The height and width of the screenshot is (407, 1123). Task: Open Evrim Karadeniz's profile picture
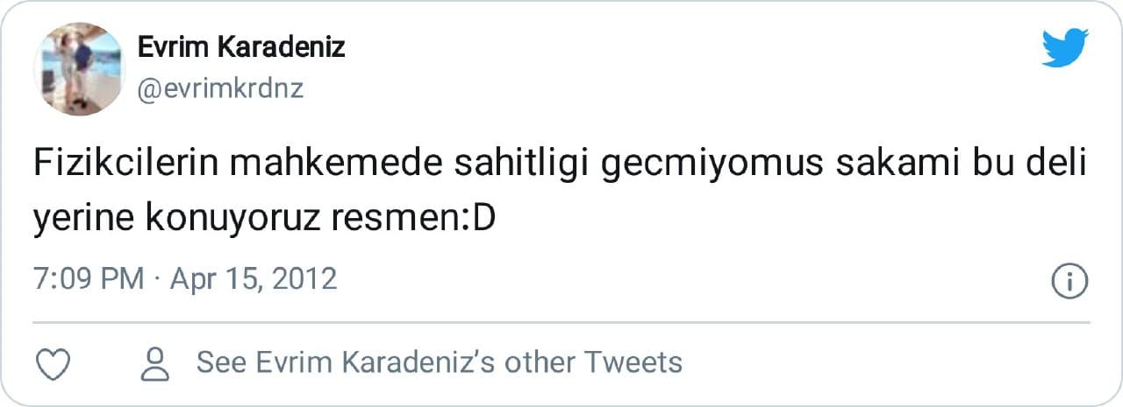pyautogui.click(x=79, y=69)
